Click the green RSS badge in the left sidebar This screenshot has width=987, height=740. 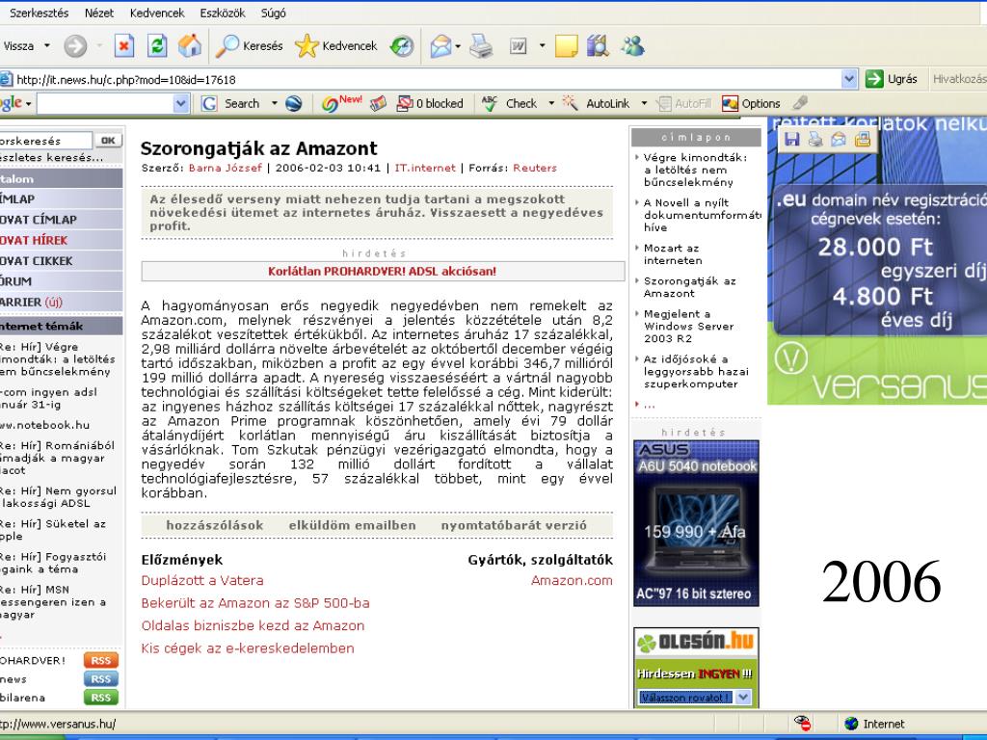tap(100, 698)
